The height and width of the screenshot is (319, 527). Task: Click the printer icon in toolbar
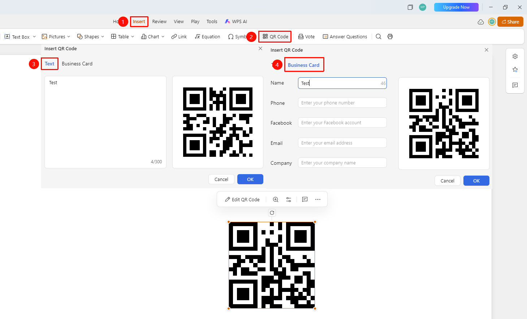pos(390,36)
